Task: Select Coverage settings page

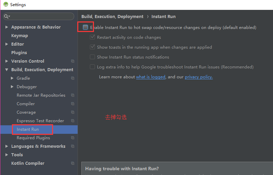Action: (26, 112)
